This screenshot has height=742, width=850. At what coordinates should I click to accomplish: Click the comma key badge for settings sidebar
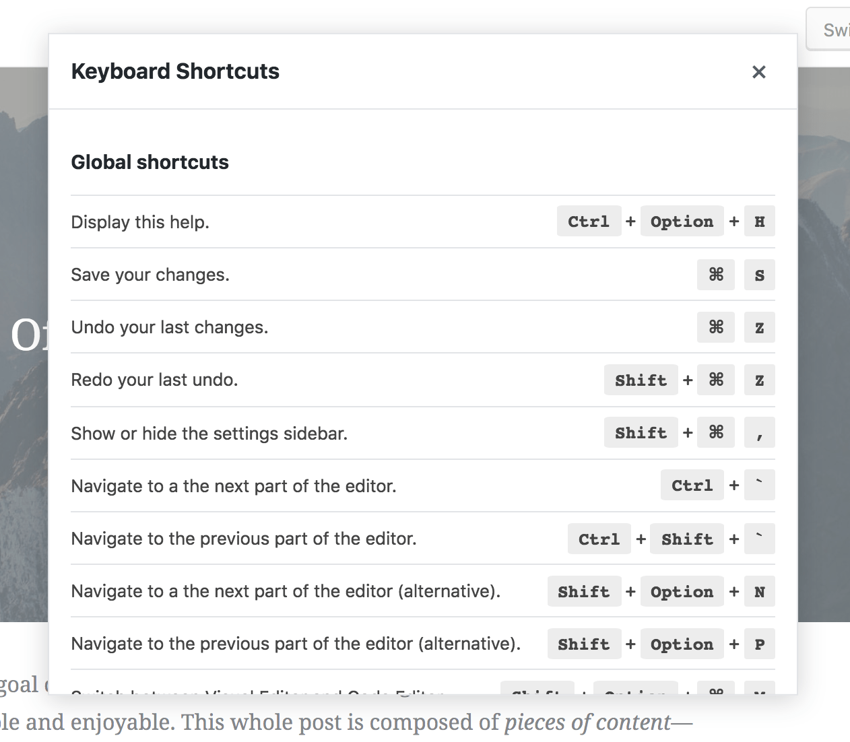(759, 433)
